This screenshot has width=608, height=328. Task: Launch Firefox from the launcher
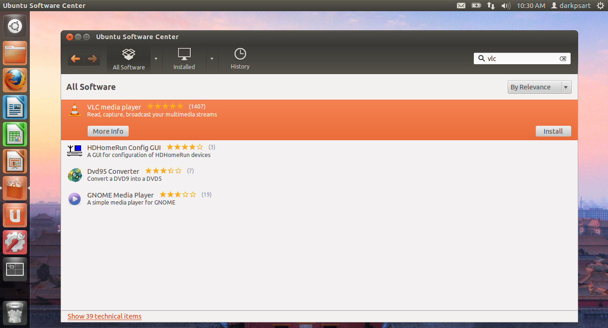click(x=15, y=80)
